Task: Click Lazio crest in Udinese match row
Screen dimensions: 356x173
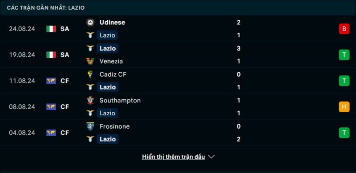Action: (x=90, y=35)
